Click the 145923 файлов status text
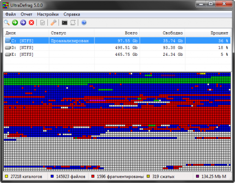Screen dimensions: 235x183 pos(70,177)
